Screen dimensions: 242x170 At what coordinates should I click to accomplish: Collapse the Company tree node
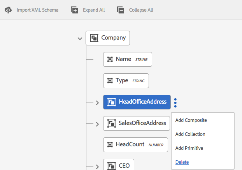80,38
